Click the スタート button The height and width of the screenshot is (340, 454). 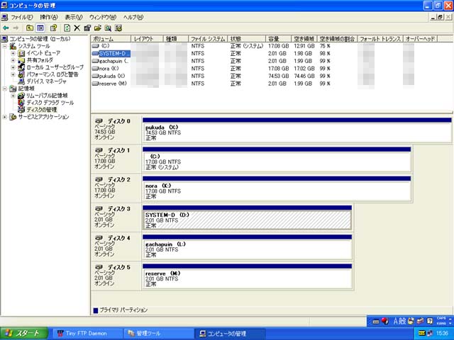[23, 333]
